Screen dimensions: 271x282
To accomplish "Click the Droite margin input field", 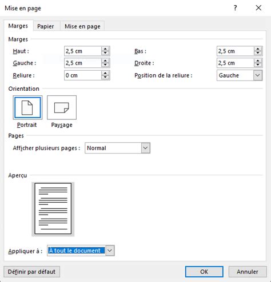I will (236, 63).
